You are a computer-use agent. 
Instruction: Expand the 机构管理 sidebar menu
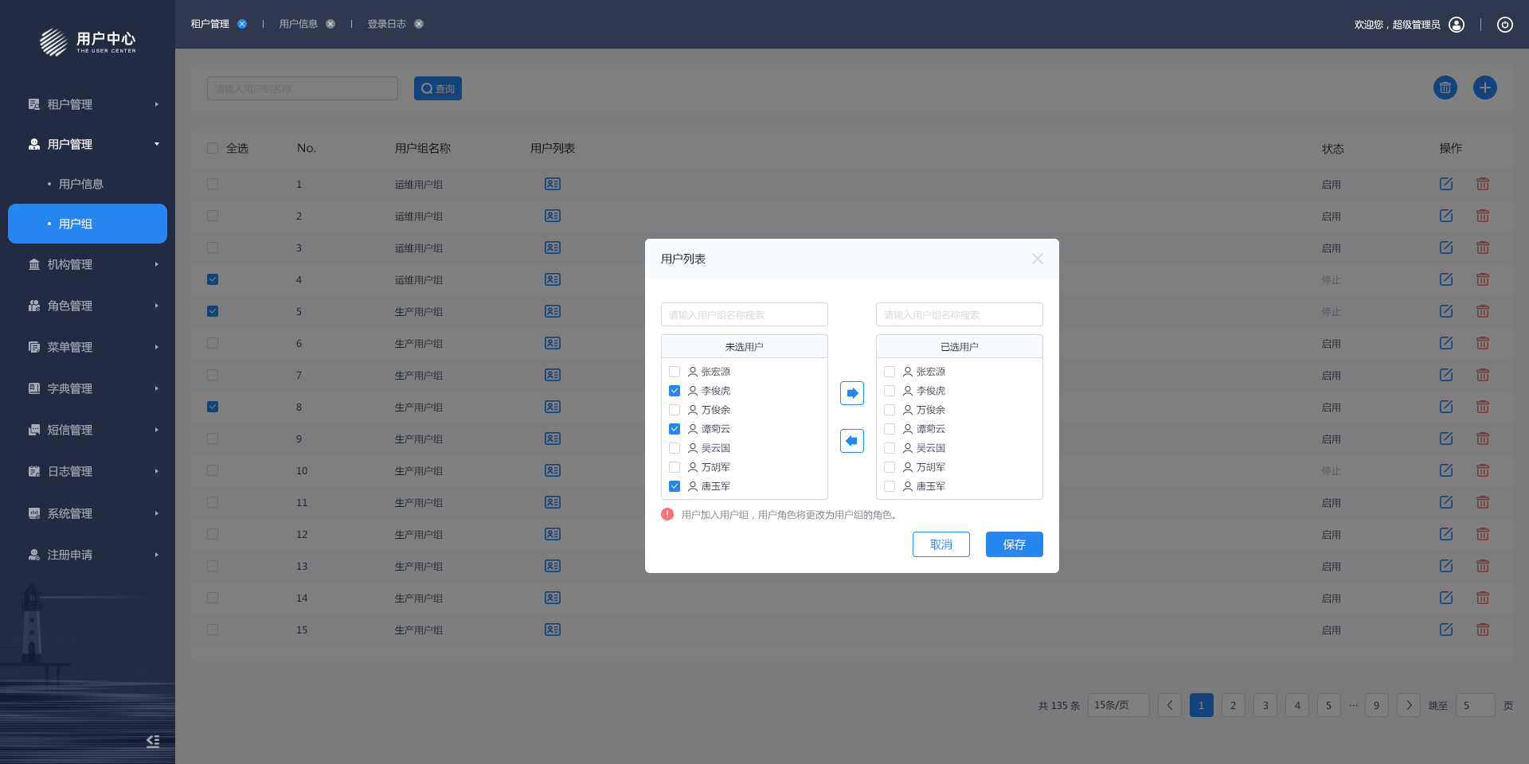88,264
